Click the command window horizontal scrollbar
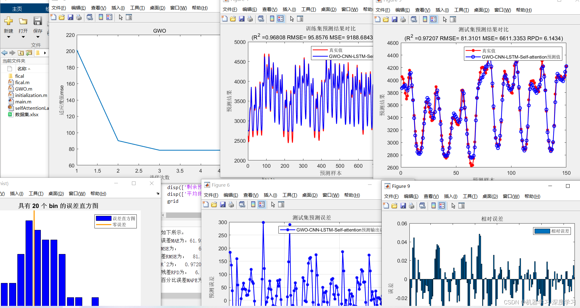Screen dimensions: 580x308 click(x=181, y=296)
